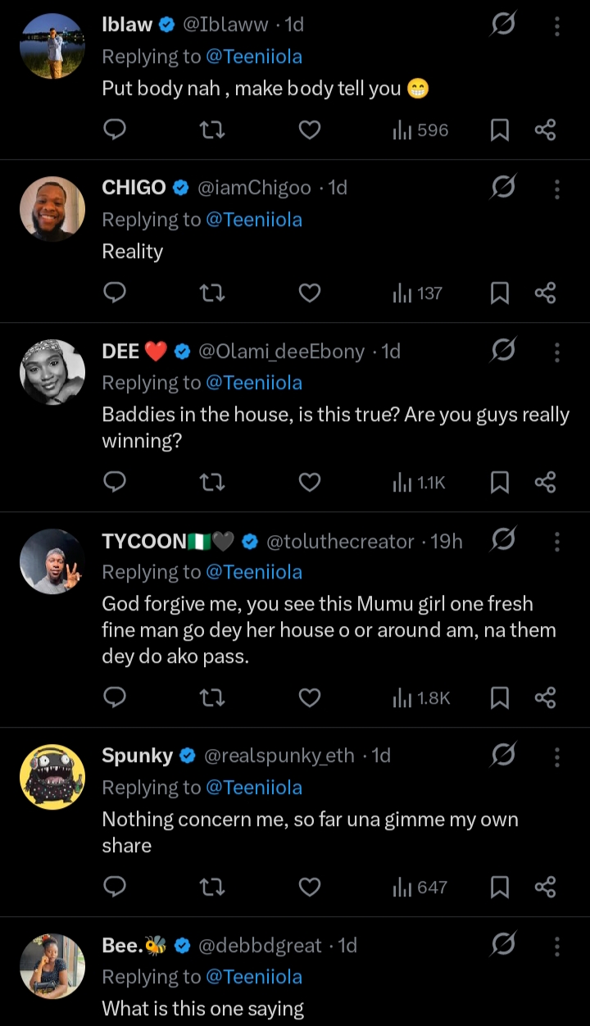Viewport: 590px width, 1026px height.
Task: Reply to DEE's comment about baddies
Action: point(116,482)
